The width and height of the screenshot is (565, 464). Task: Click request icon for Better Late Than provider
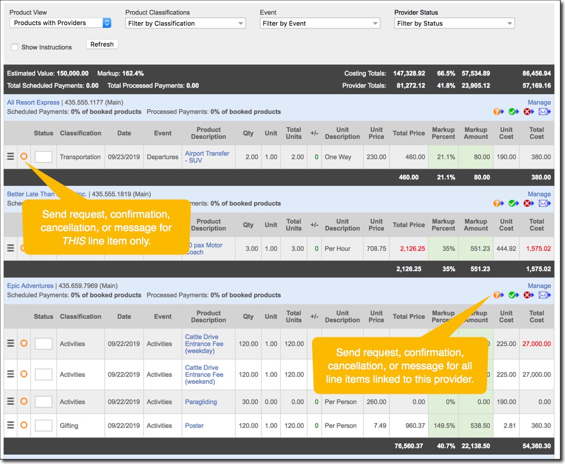tap(498, 203)
